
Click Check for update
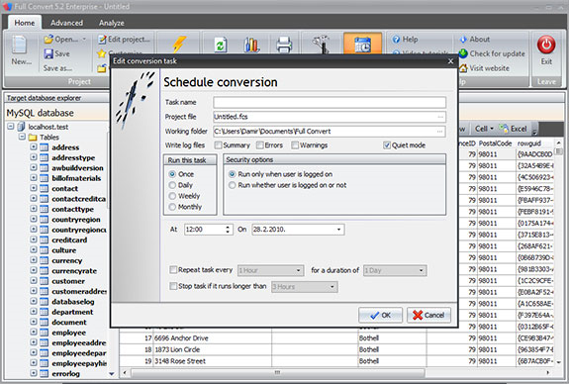(x=492, y=53)
